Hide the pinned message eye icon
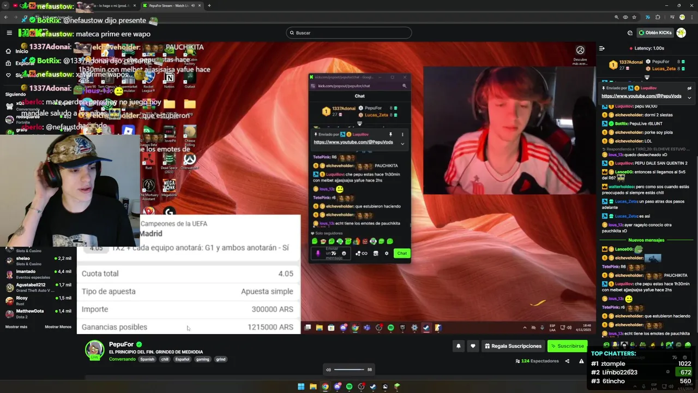Screen dimensions: 698x393 pos(689,88)
